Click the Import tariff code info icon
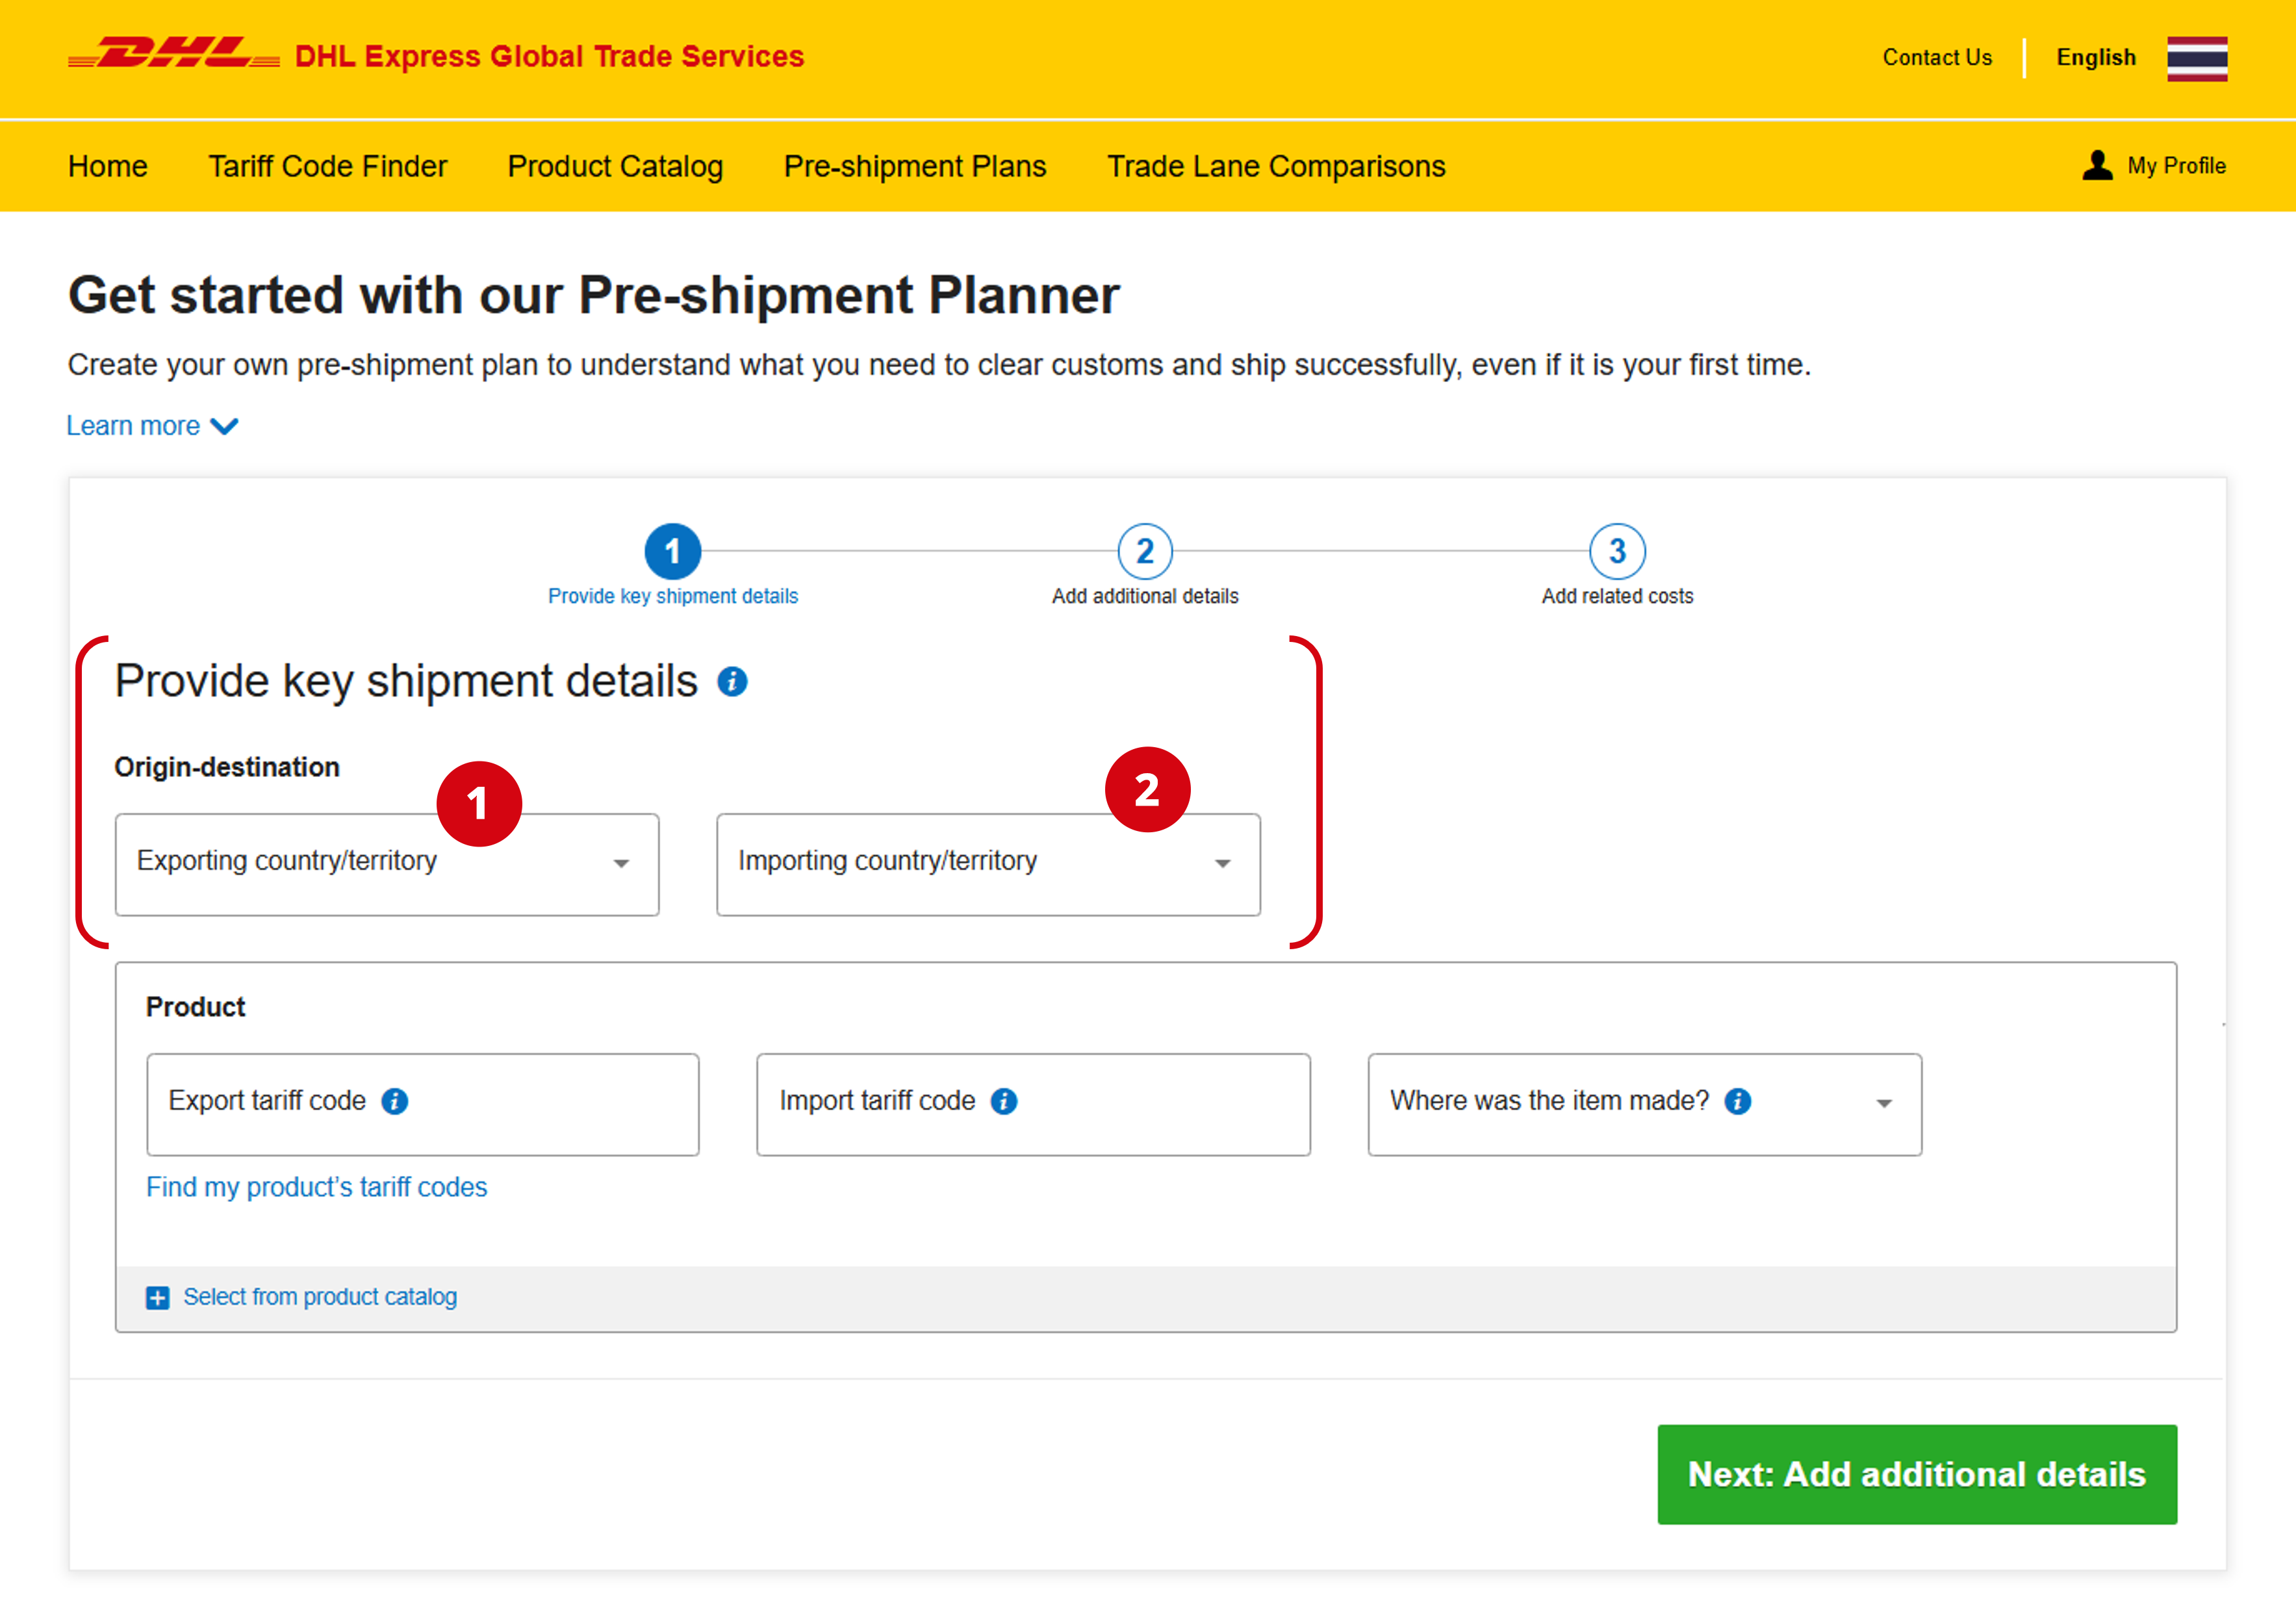2296x1608 pixels. click(x=1004, y=1101)
